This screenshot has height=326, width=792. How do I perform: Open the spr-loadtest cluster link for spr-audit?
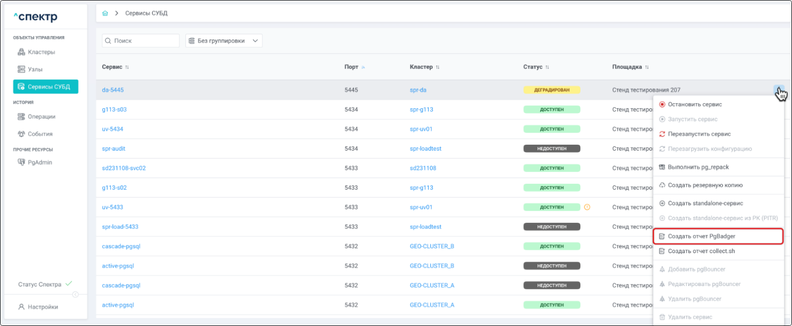(x=426, y=149)
